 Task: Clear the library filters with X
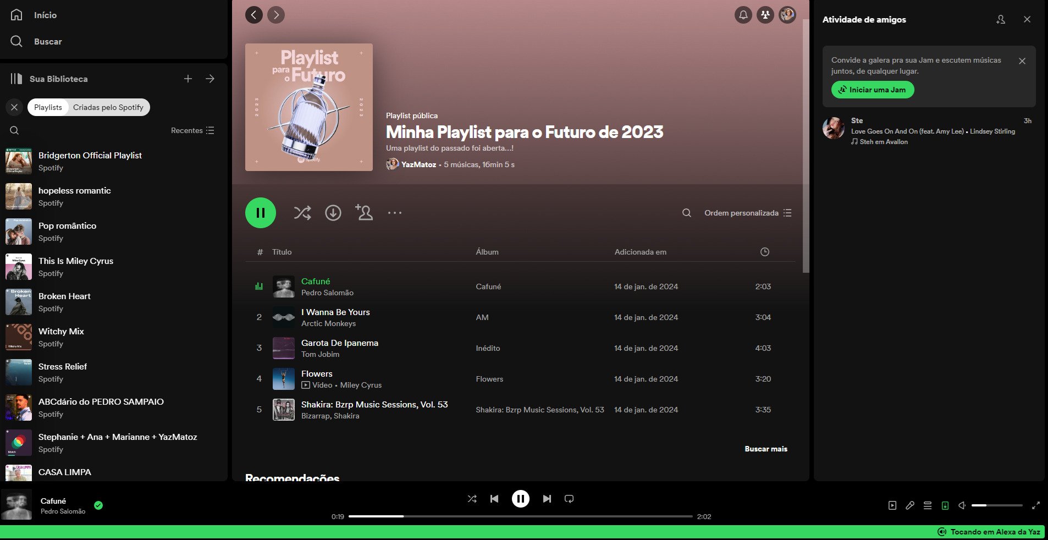(14, 107)
